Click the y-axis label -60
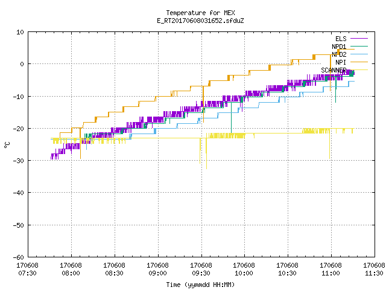Image resolution: width=386 pixels, height=290 pixels. pyautogui.click(x=19, y=257)
